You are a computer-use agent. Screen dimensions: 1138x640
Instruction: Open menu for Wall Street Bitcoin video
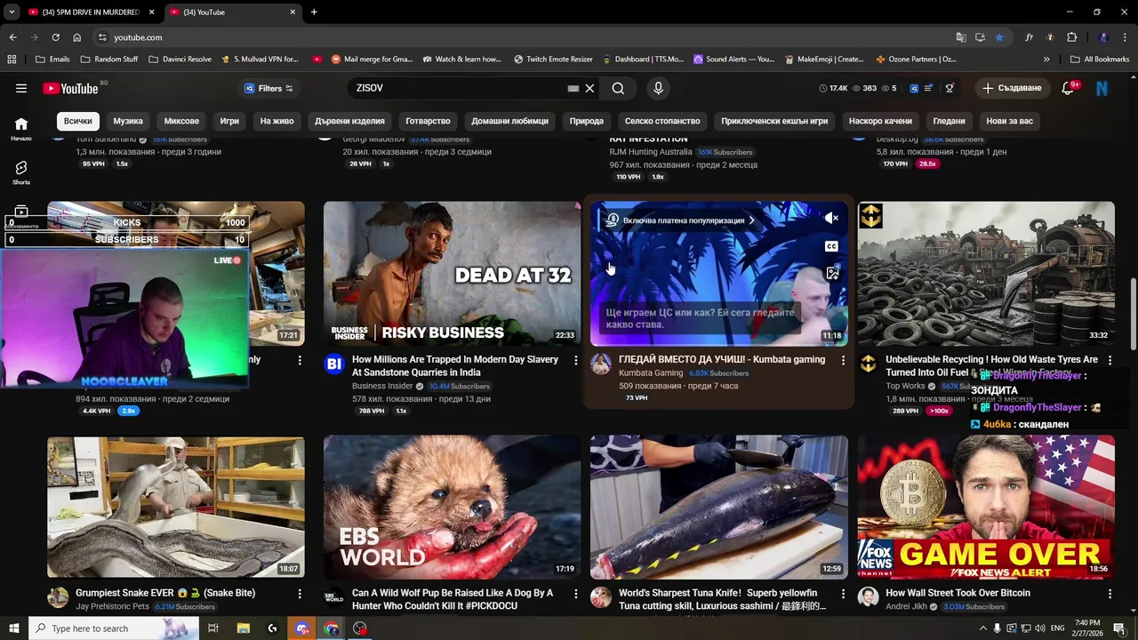(1110, 593)
